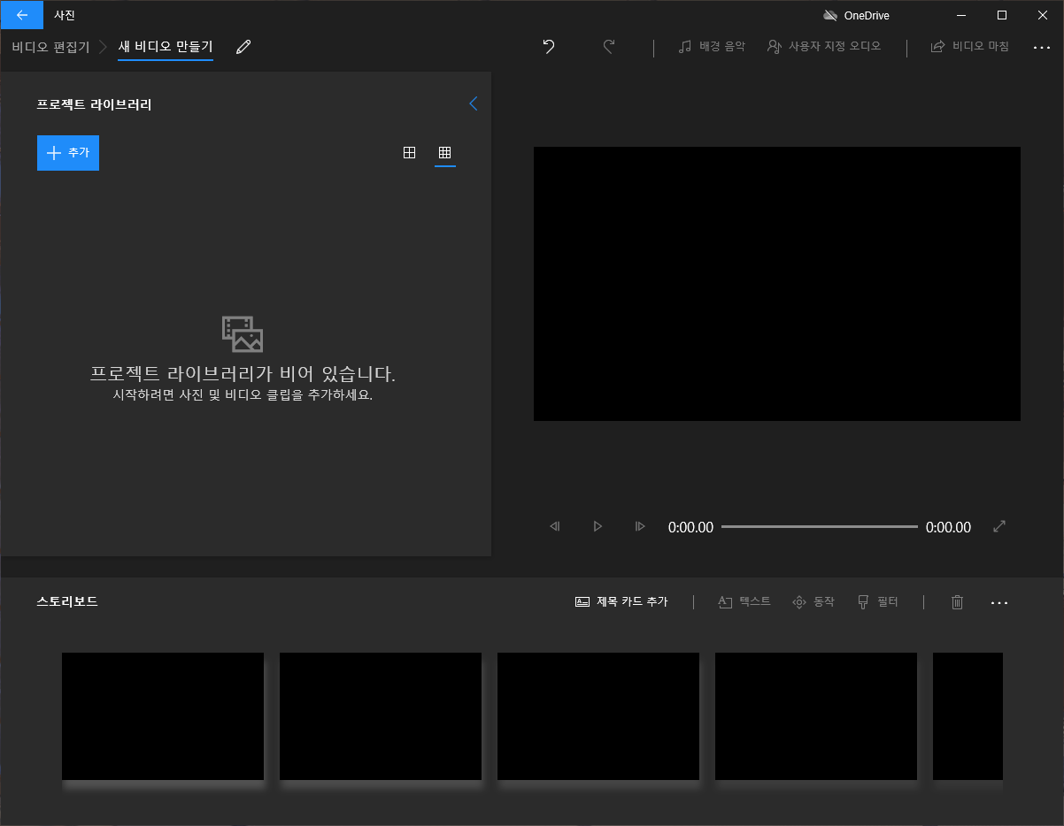Open 배경 음악 background music
Image resolution: width=1064 pixels, height=826 pixels.
click(712, 46)
